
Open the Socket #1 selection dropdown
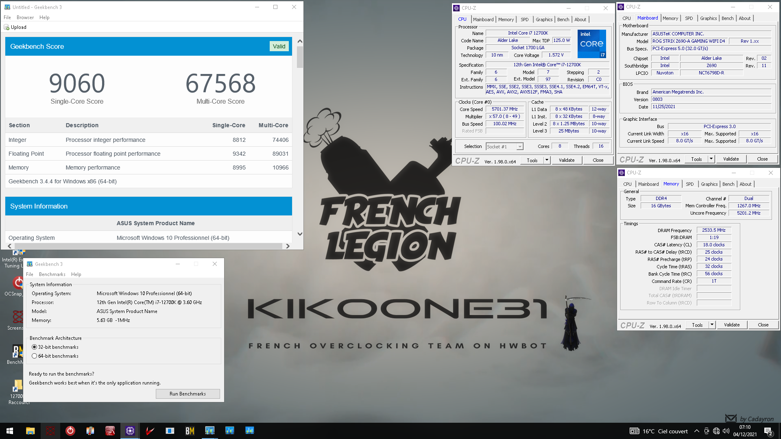pos(504,147)
